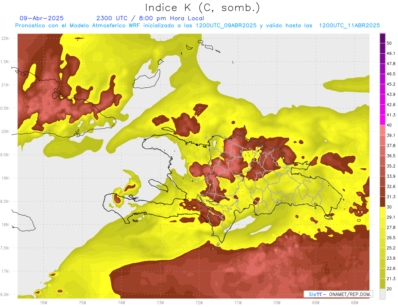Click the latitude label "19N"

point(5,178)
